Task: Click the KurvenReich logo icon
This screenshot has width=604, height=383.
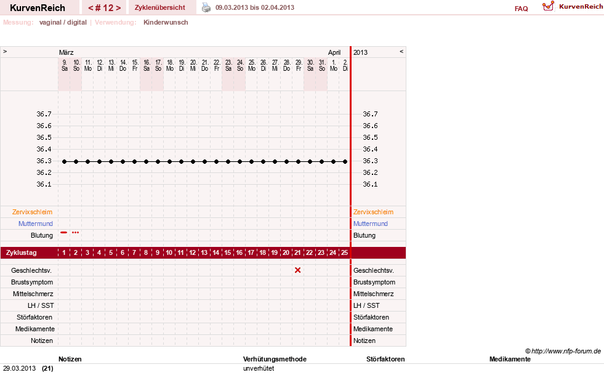Action: [548, 6]
